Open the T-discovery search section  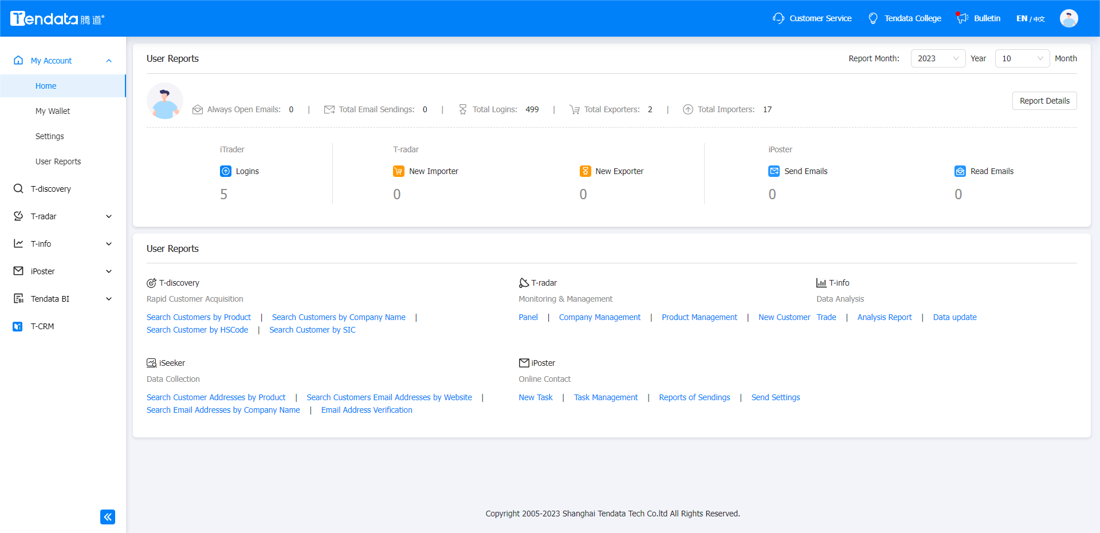(x=50, y=188)
